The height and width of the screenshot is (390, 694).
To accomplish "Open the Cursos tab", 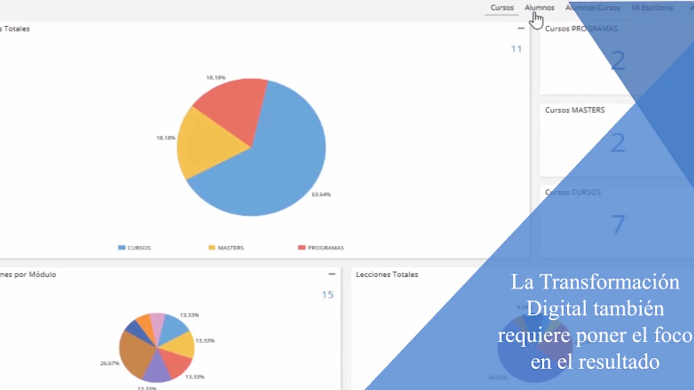I will click(502, 8).
